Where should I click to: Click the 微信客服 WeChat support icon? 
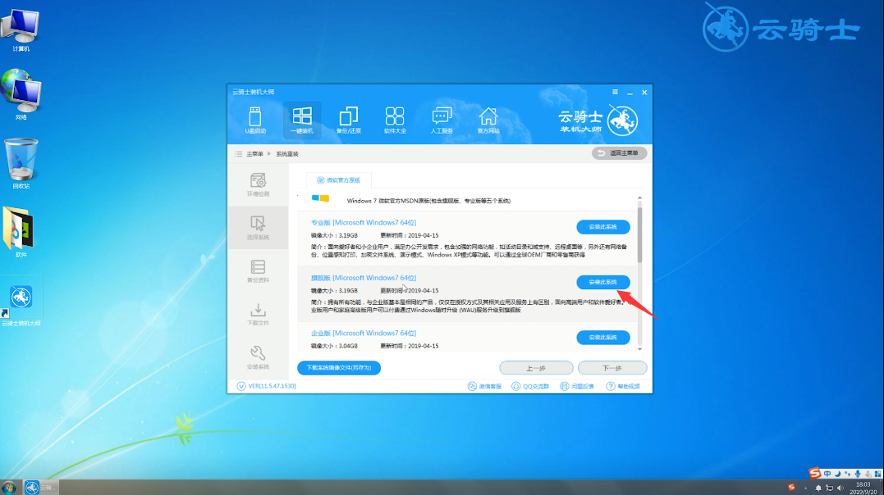click(x=484, y=386)
